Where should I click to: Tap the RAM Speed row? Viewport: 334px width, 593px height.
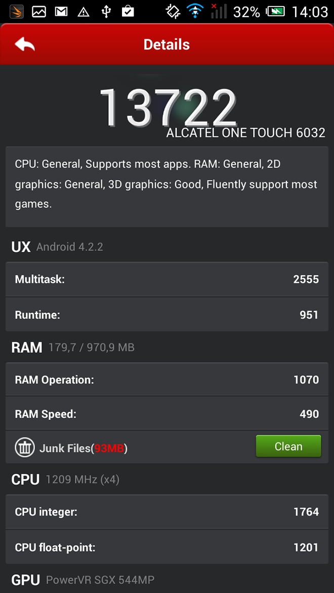coord(167,414)
